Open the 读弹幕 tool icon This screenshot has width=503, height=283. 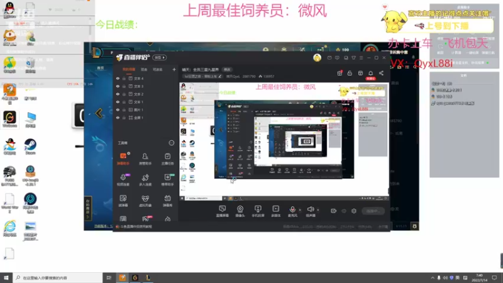123,201
